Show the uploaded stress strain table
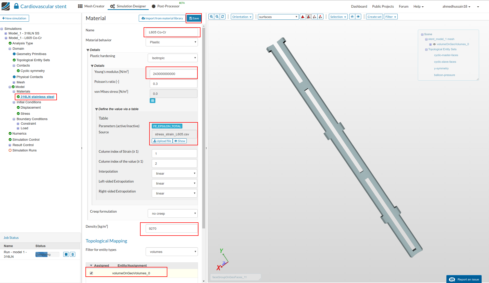 (180, 141)
